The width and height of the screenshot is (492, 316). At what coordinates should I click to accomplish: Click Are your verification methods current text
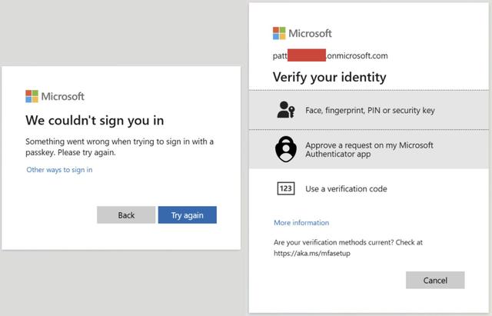click(348, 242)
